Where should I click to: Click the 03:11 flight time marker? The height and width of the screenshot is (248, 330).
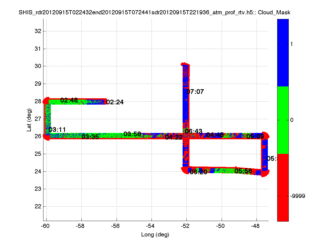coord(57,129)
